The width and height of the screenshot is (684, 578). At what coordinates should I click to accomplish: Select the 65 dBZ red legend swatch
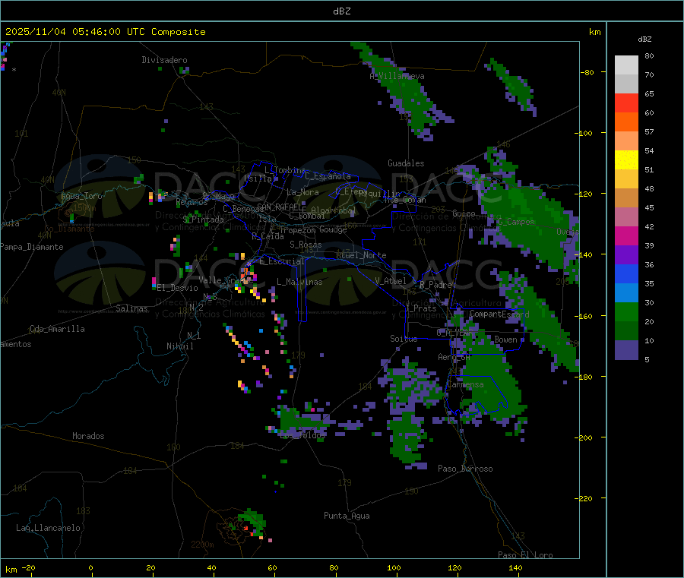coord(626,103)
